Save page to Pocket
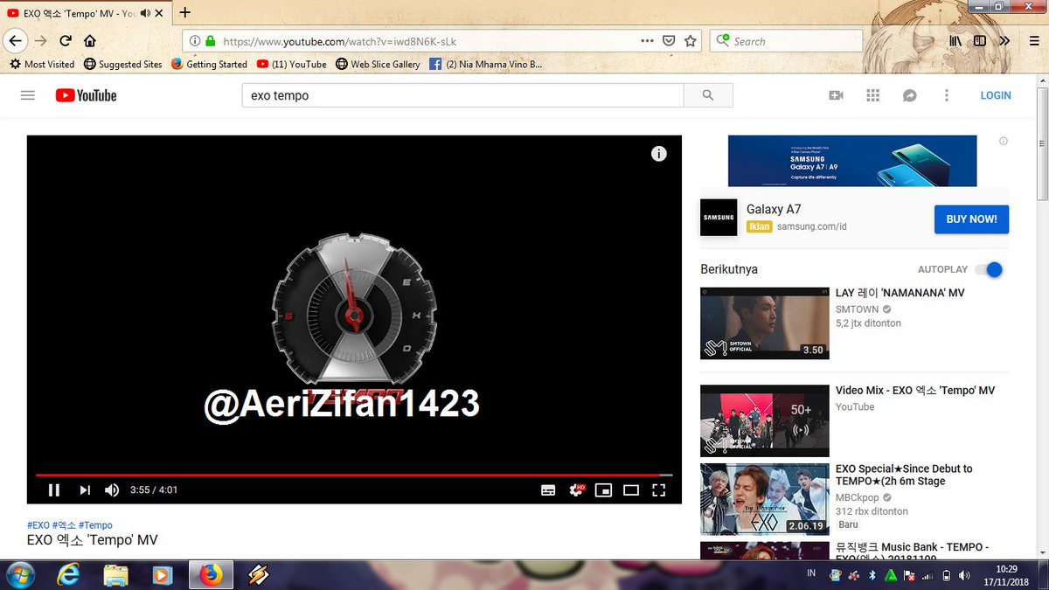The height and width of the screenshot is (590, 1049). (669, 41)
